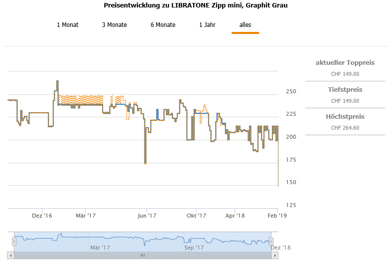
Task: Click the CHF 264.60 highest price value
Action: coord(345,127)
